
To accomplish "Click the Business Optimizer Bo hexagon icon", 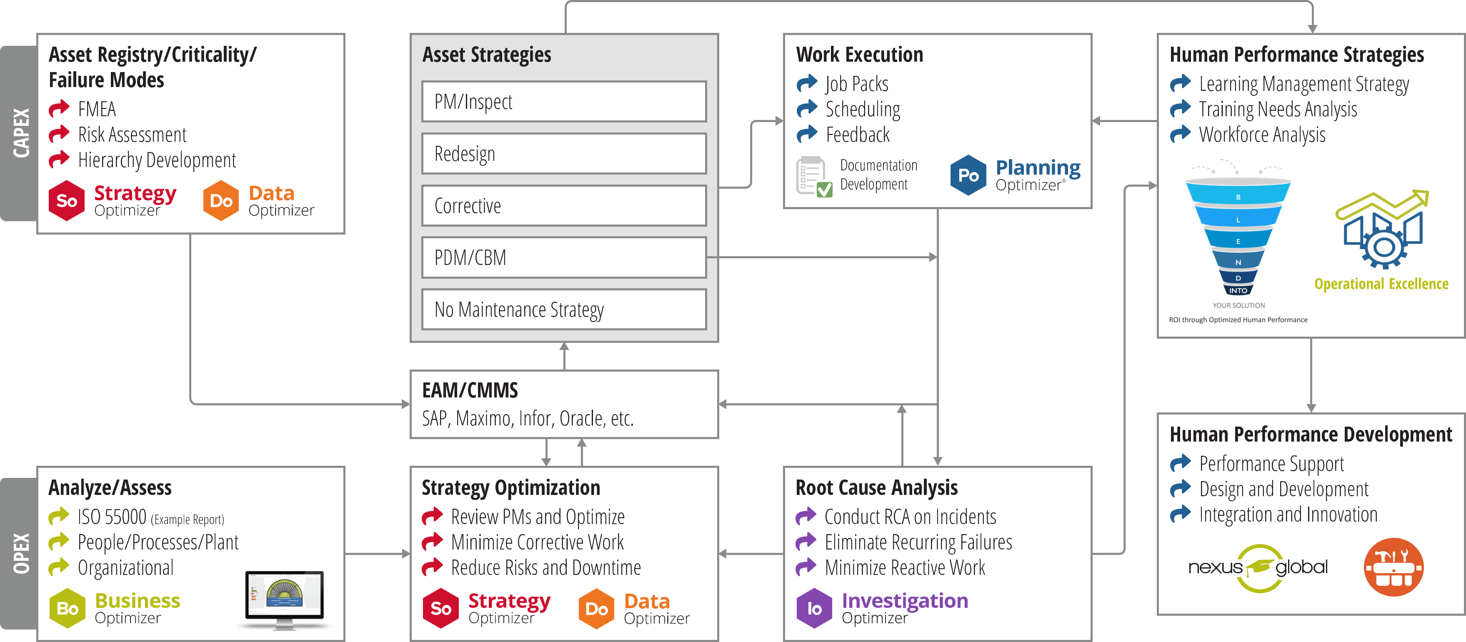I will click(67, 608).
